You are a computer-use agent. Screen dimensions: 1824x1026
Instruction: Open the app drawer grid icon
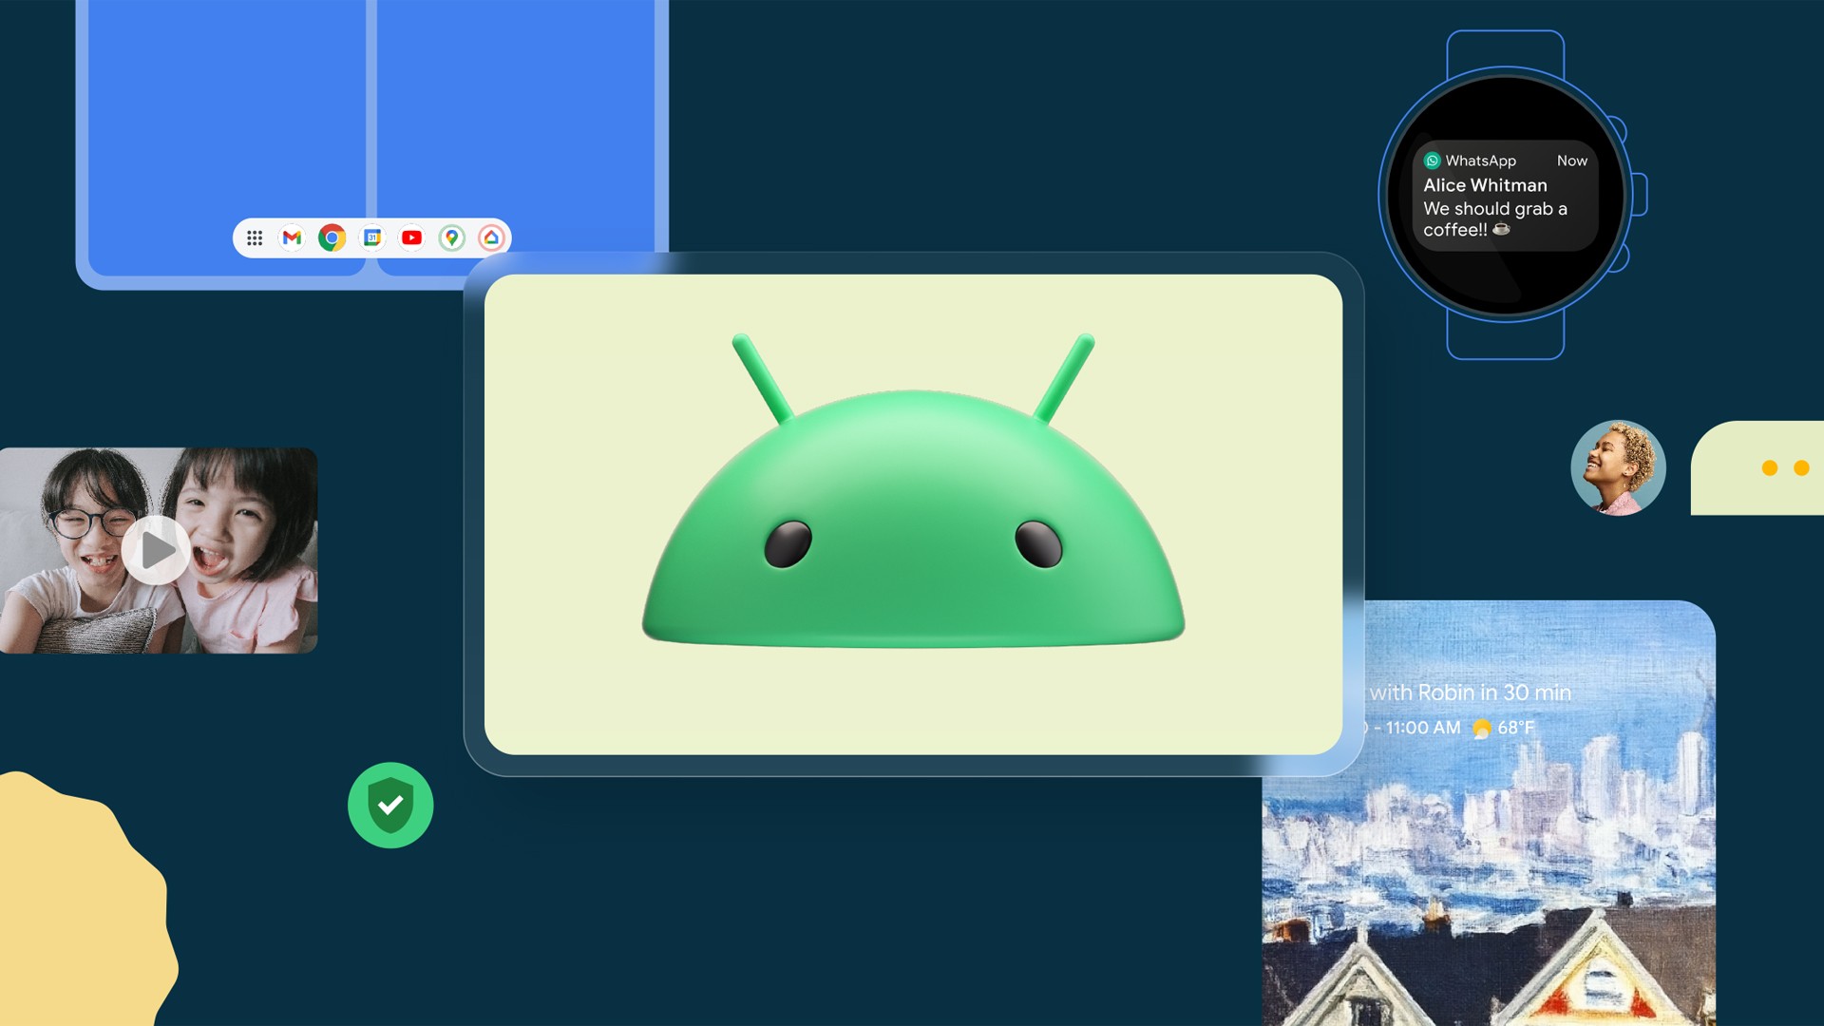click(255, 237)
